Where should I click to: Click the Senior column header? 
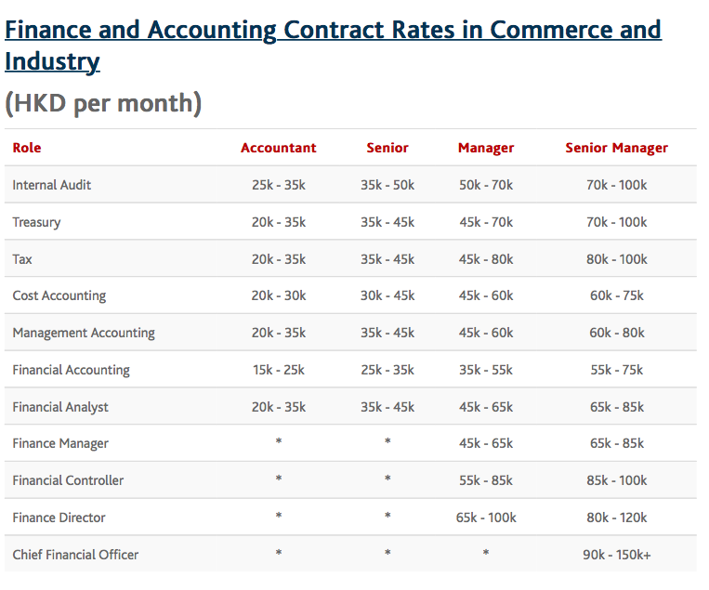click(387, 148)
